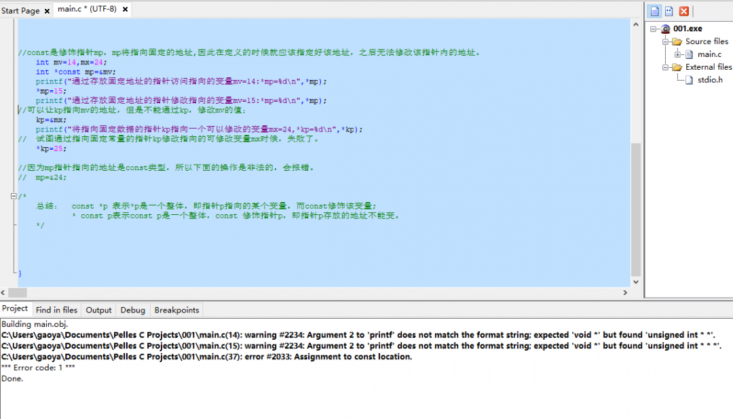Close the main.c editor tab
The height and width of the screenshot is (419, 733).
point(126,9)
